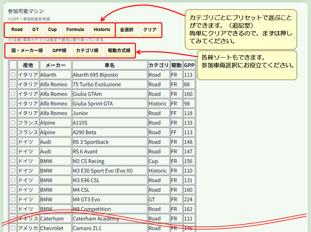
Task: Check the Abarth 695 Biposto checkbox
Action: tap(13, 75)
